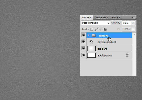Click the Fill value field showing 100%
The image size is (142, 100).
click(127, 29)
